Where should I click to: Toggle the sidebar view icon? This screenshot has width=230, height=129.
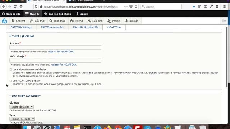click(x=206, y=6)
